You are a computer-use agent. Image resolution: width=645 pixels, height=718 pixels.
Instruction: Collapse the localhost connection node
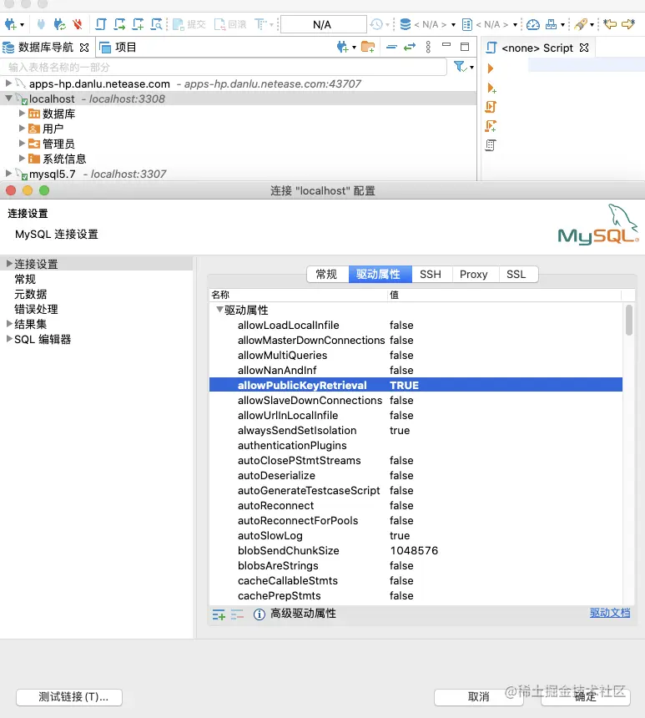(8, 98)
